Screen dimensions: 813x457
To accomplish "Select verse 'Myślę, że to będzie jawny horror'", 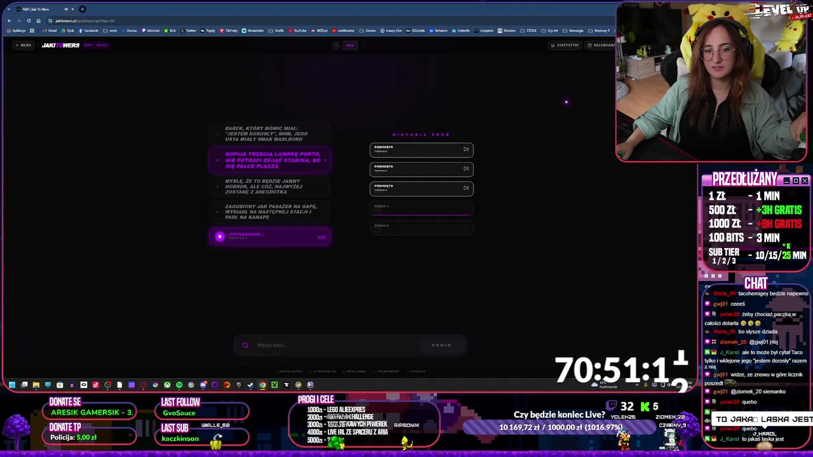I will (269, 187).
